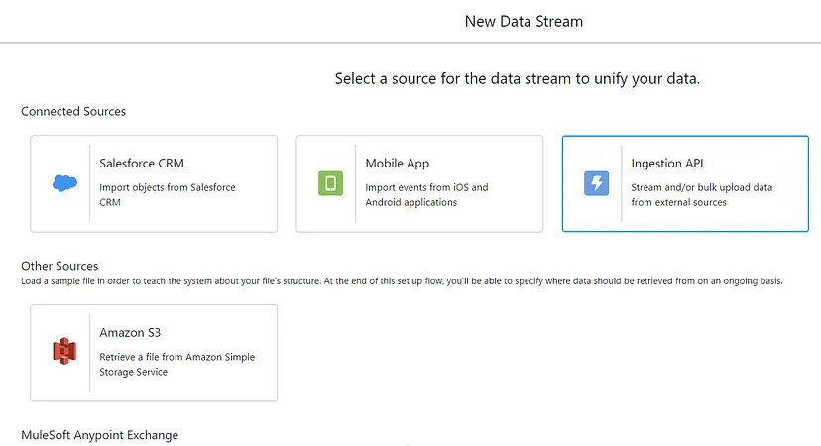821x446 pixels.
Task: Select the Ingestion API title text
Action: (x=666, y=164)
